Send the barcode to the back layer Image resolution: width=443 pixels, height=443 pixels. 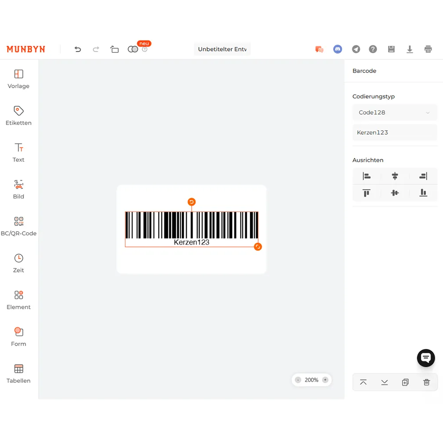(x=385, y=382)
